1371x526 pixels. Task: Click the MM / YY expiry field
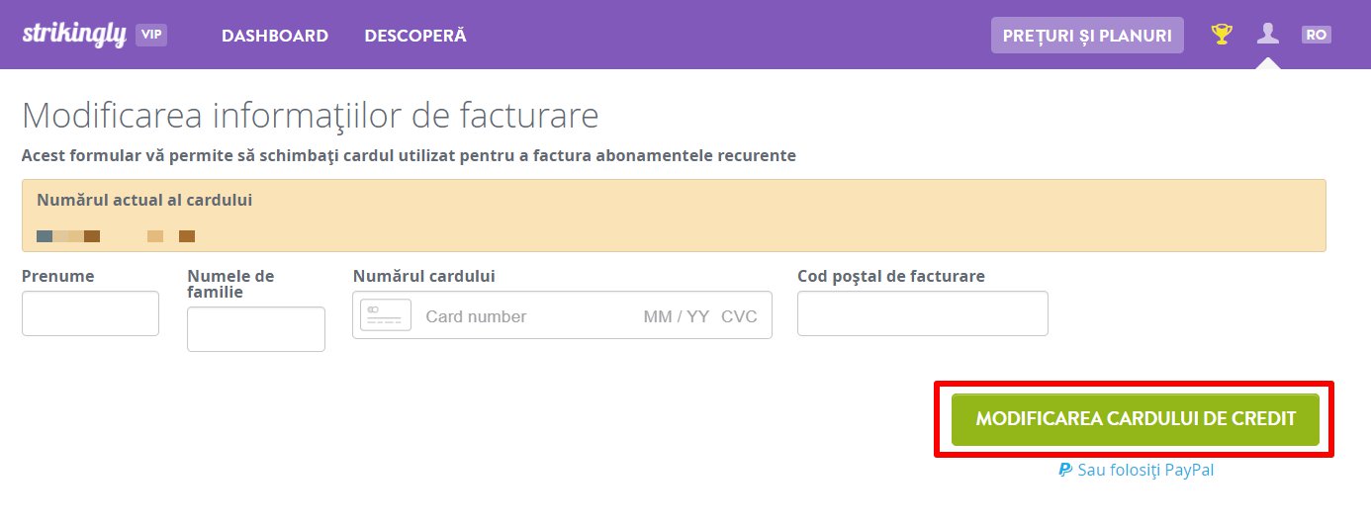pyautogui.click(x=677, y=316)
